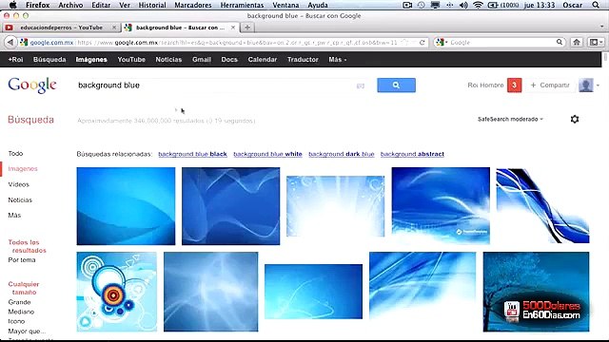Screen dimensions: 609x342
Task: Click the Compartir button
Action: point(549,85)
